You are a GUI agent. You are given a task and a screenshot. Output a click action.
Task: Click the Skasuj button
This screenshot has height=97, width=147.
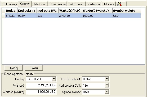click(x=34, y=68)
